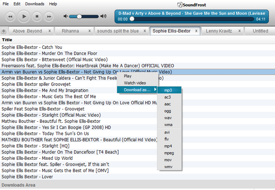Close the Rihanna tab
This screenshot has width=275, height=190.
89,31
